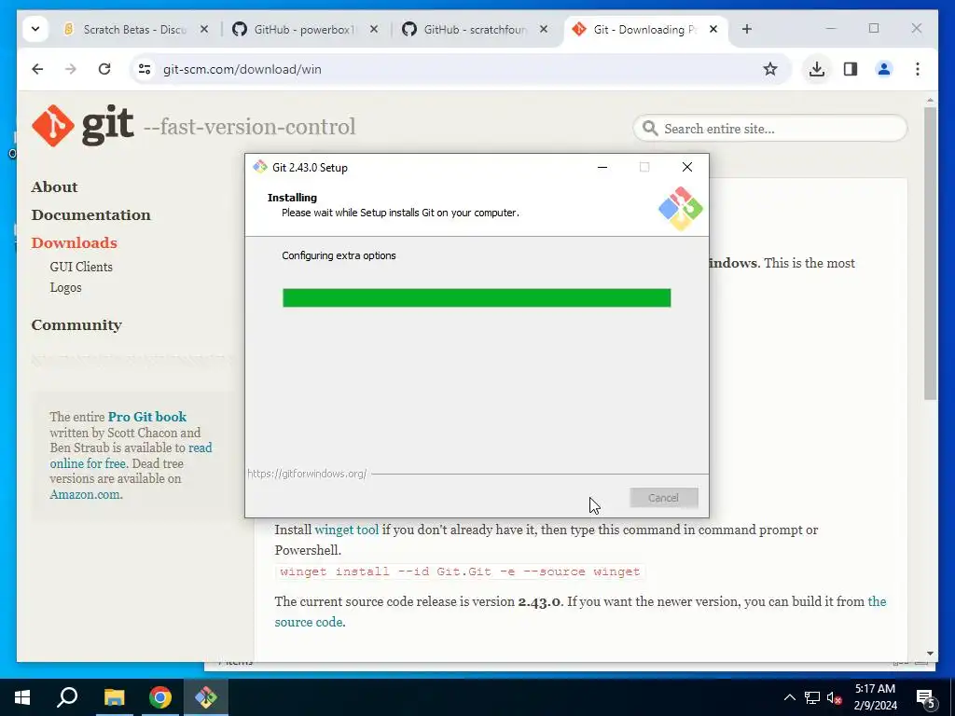Click the Configuring extra options status text
Viewport: 955px width, 716px height.
(339, 255)
